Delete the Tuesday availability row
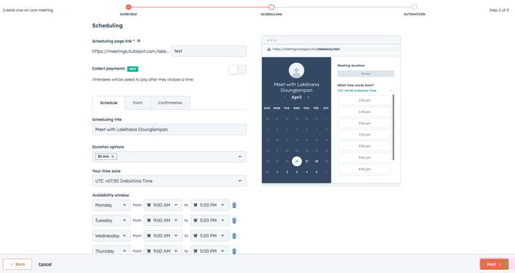The width and height of the screenshot is (515, 273). 234,221
